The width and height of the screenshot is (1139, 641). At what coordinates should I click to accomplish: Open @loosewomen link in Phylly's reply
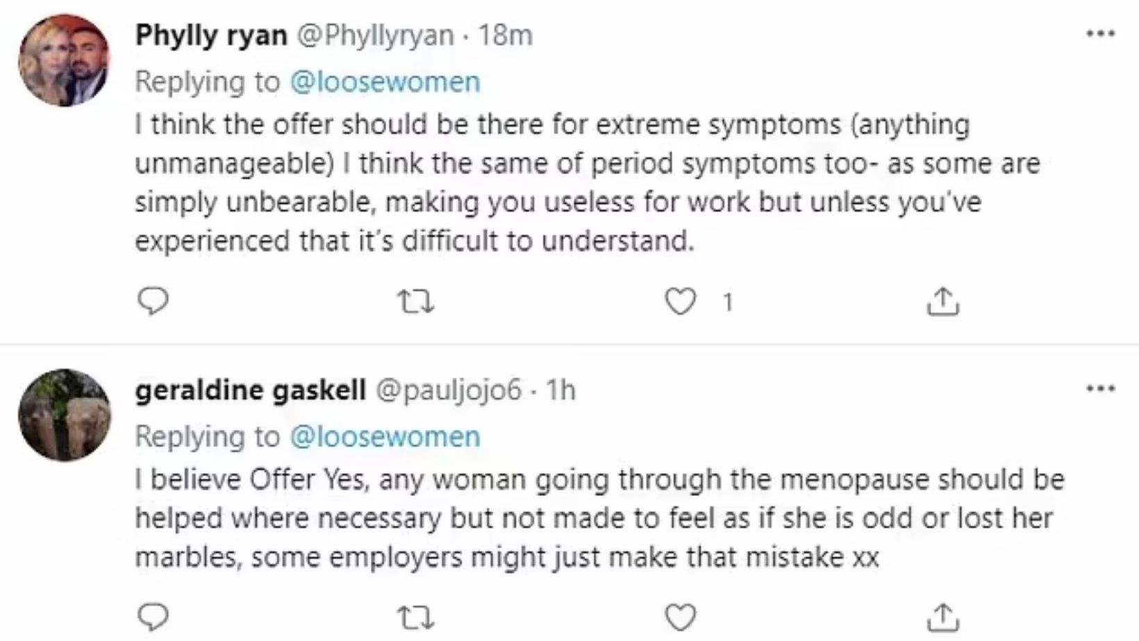click(x=384, y=82)
